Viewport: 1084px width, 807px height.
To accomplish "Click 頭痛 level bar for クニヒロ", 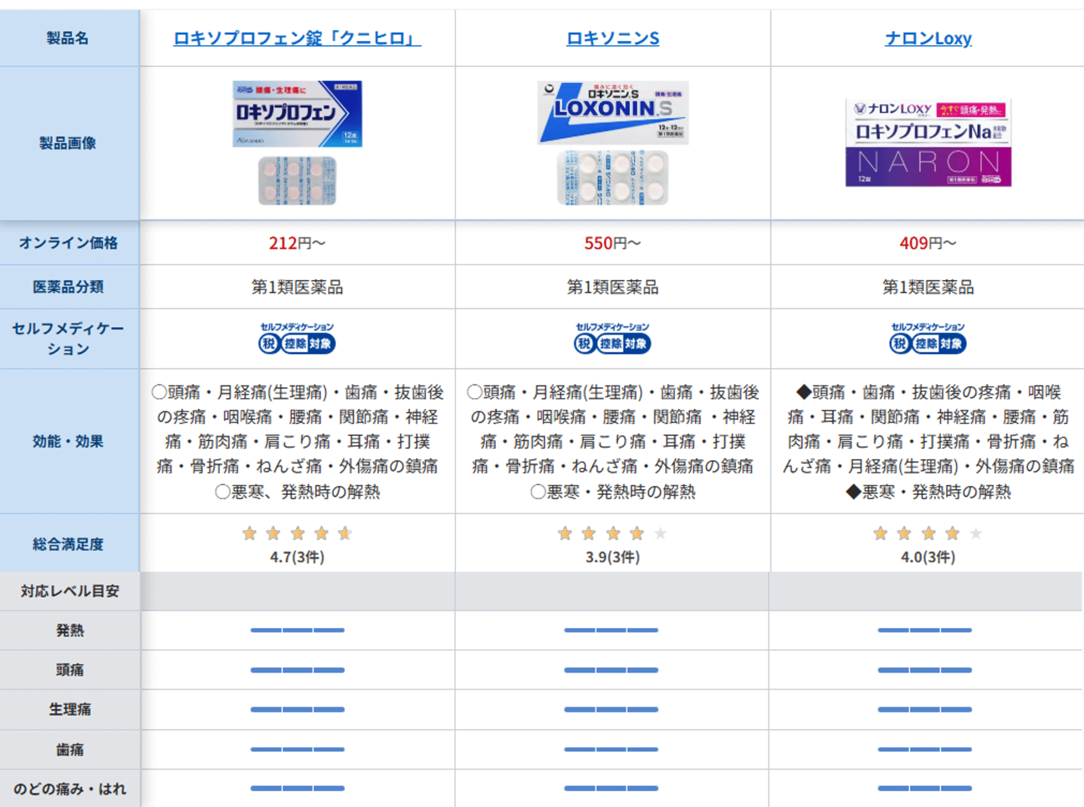I will click(x=297, y=670).
